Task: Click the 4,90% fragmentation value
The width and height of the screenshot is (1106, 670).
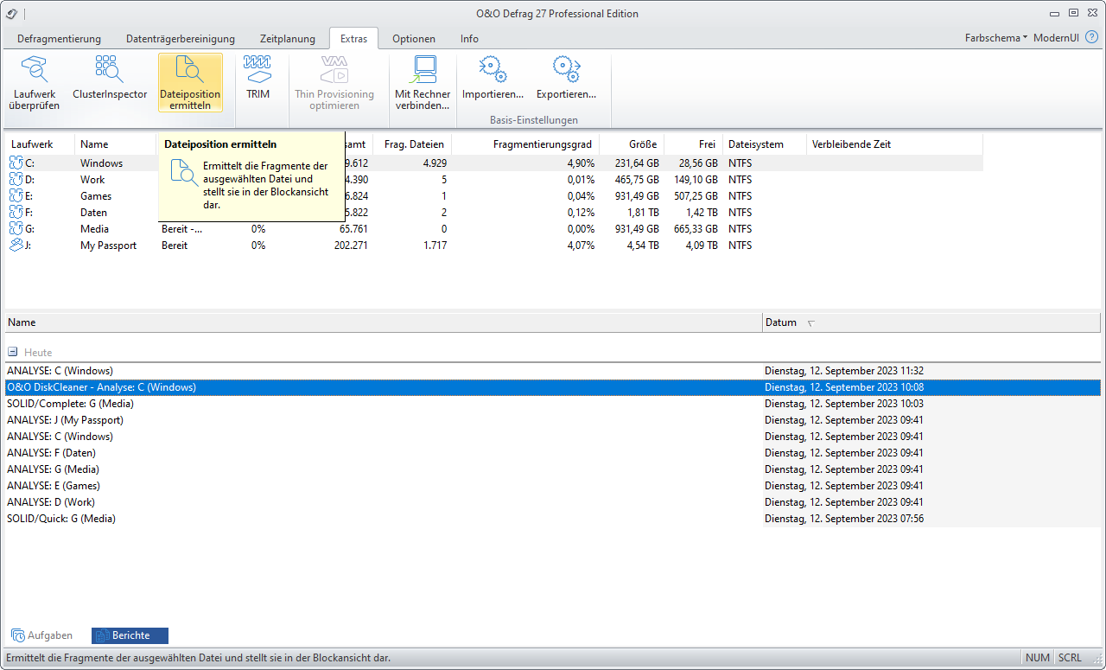Action: [x=580, y=163]
